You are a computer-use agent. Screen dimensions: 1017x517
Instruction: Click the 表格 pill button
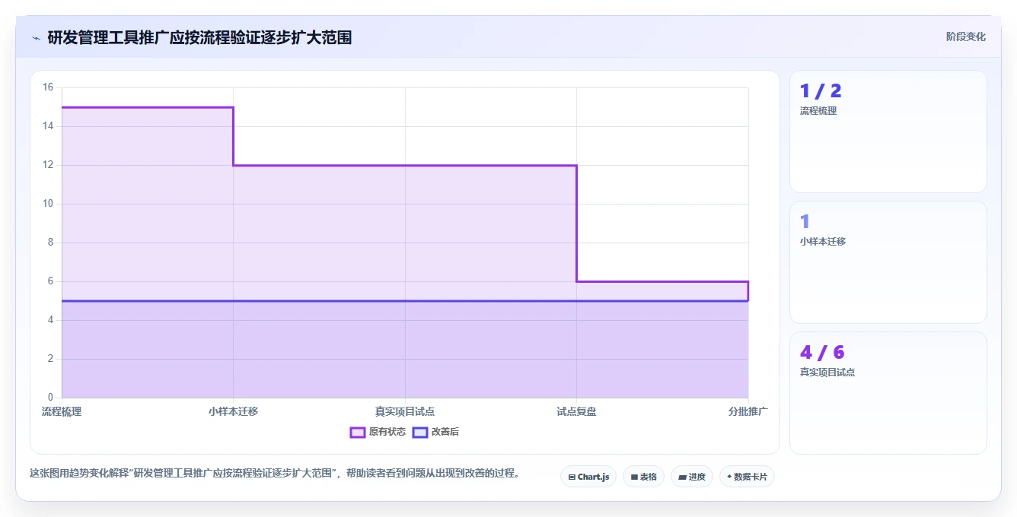pyautogui.click(x=643, y=477)
